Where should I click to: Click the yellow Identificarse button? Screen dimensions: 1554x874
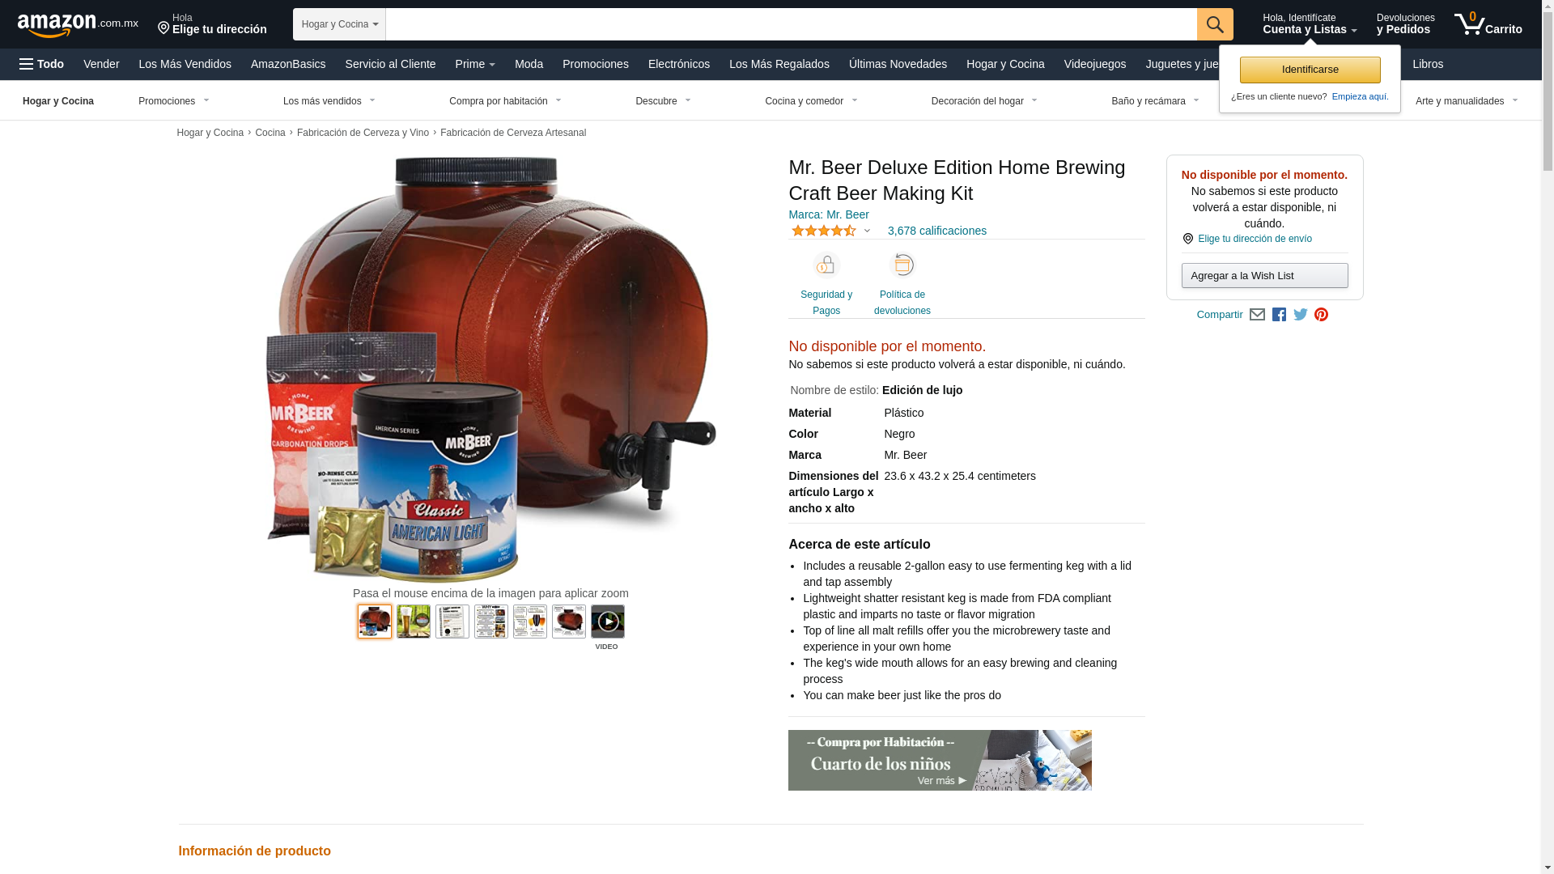(1310, 70)
